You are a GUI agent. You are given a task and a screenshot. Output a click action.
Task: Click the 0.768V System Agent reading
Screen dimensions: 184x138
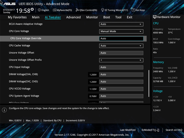click(x=93, y=96)
